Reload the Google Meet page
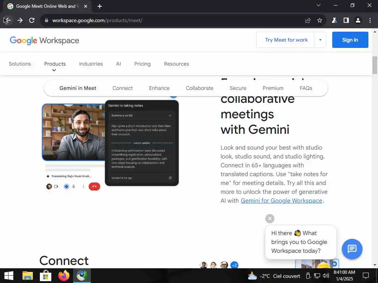The image size is (378, 283). [x=32, y=21]
